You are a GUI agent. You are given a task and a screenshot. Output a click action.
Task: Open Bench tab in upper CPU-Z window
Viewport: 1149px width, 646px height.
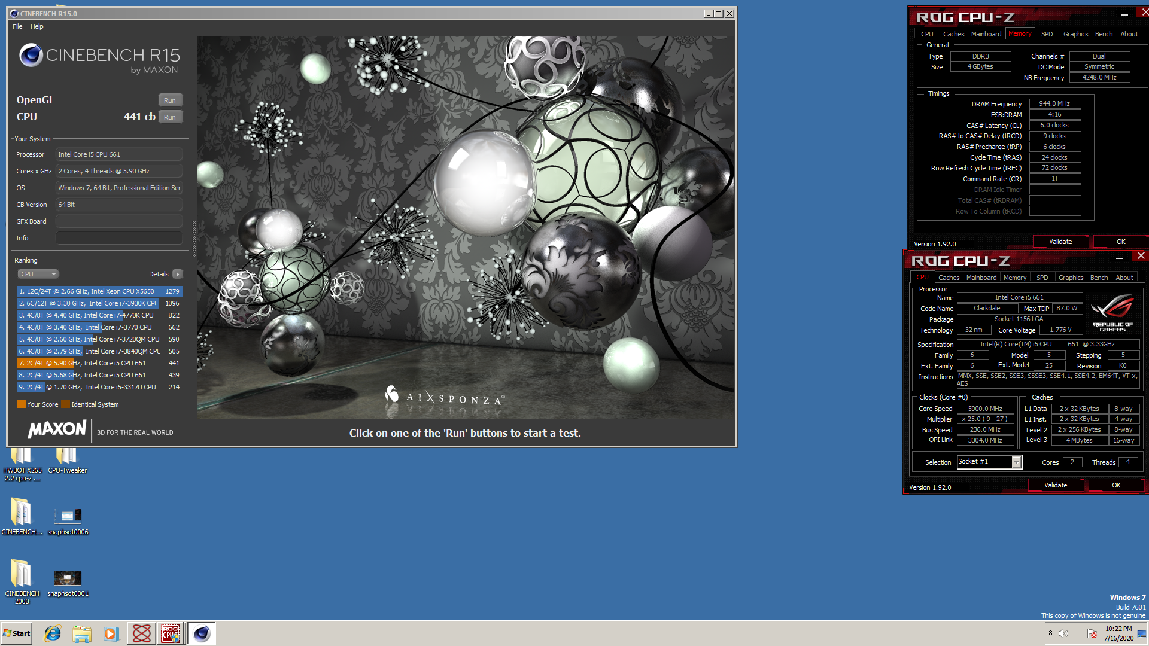coord(1104,34)
